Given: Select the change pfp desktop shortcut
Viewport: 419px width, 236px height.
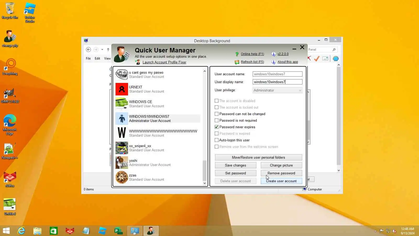Looking at the screenshot, I should pyautogui.click(x=10, y=39).
